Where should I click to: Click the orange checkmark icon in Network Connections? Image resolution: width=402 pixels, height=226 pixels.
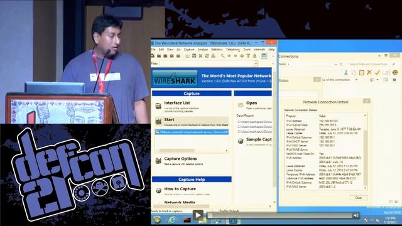[x=377, y=73]
